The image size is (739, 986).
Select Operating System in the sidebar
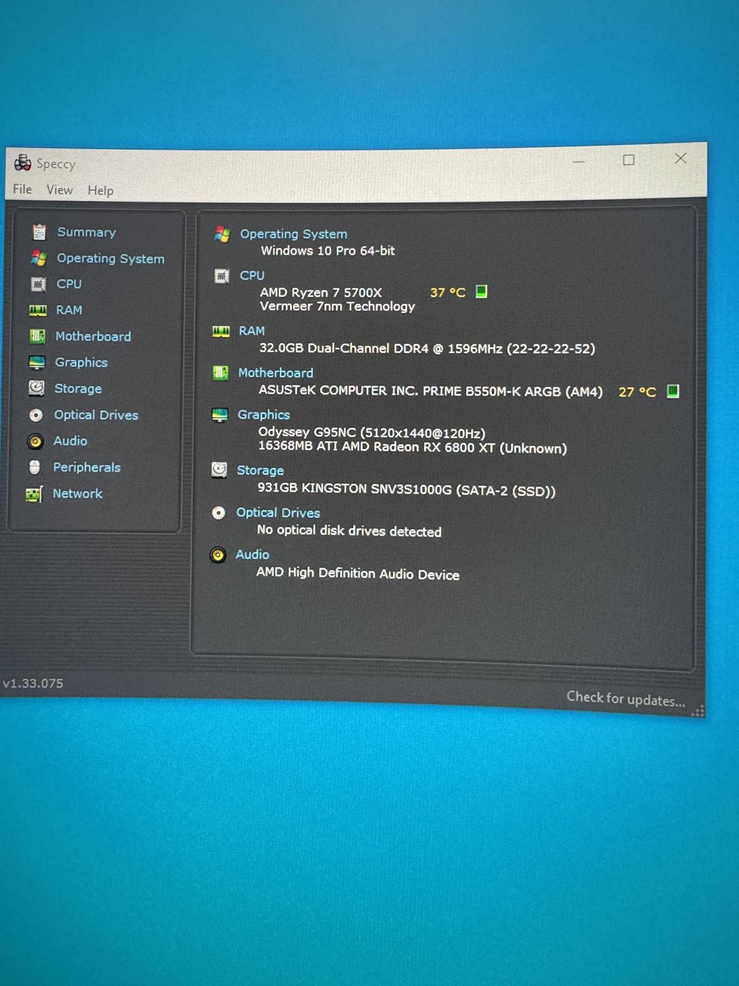click(x=111, y=259)
